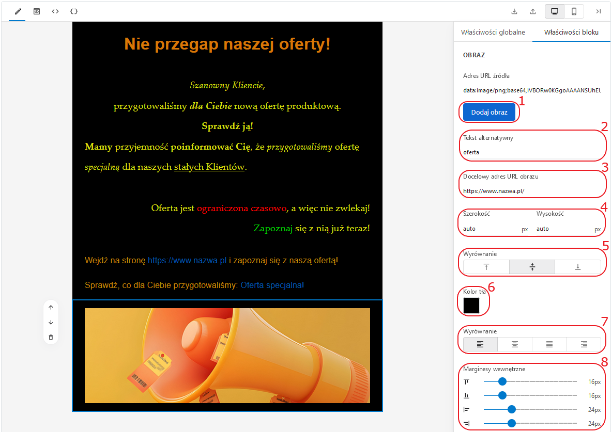Open the Kolor tła black color swatch

point(471,305)
